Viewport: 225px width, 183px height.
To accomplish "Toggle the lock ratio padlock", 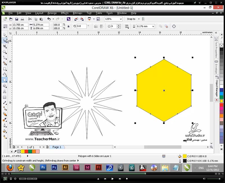I will tap(69, 26).
